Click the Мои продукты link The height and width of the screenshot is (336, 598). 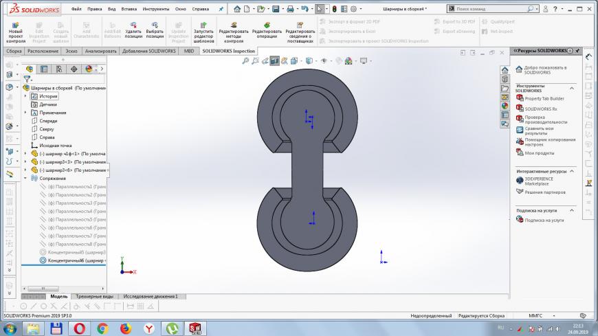(x=539, y=153)
